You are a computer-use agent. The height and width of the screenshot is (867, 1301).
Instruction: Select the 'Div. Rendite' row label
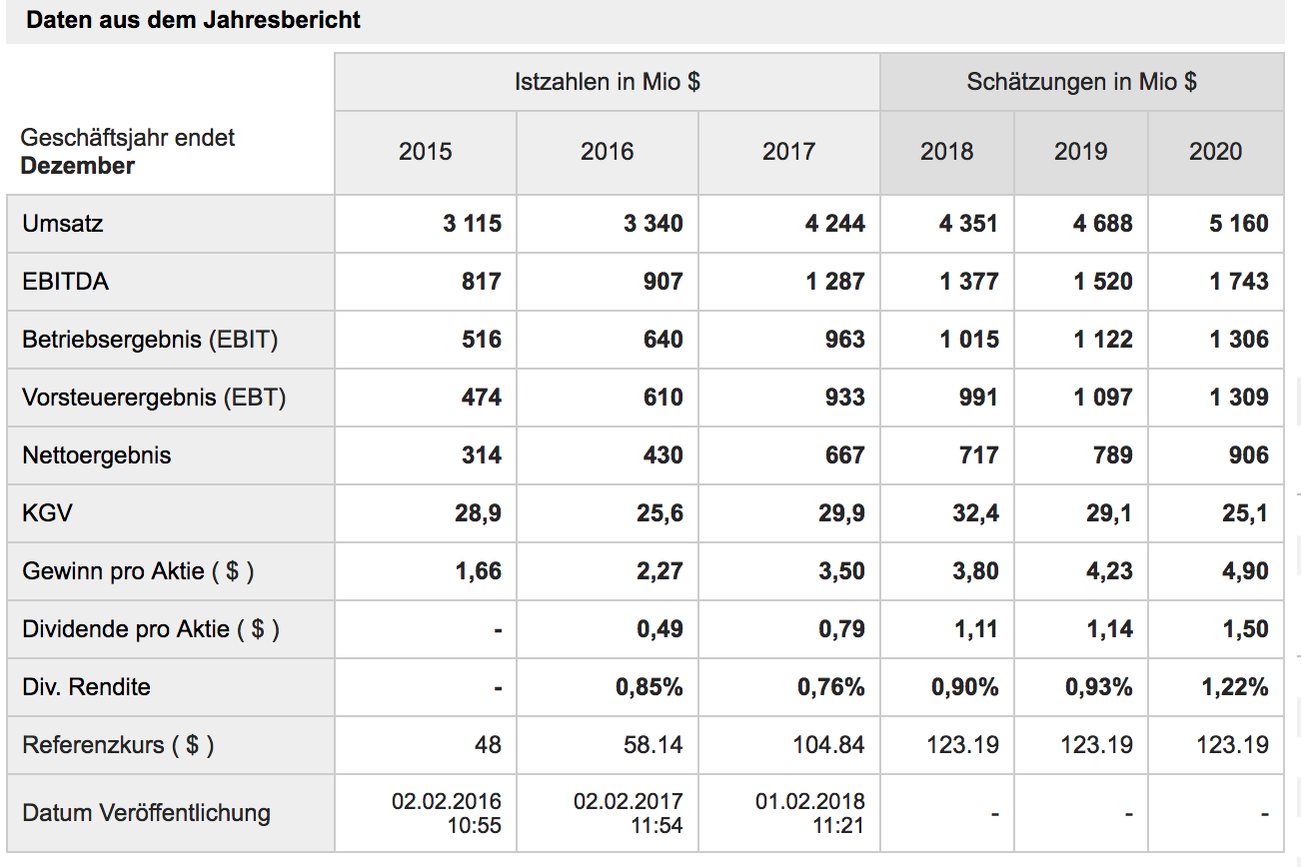86,687
